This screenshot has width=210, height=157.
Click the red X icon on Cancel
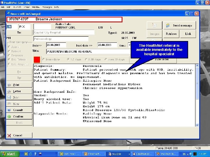point(9,136)
